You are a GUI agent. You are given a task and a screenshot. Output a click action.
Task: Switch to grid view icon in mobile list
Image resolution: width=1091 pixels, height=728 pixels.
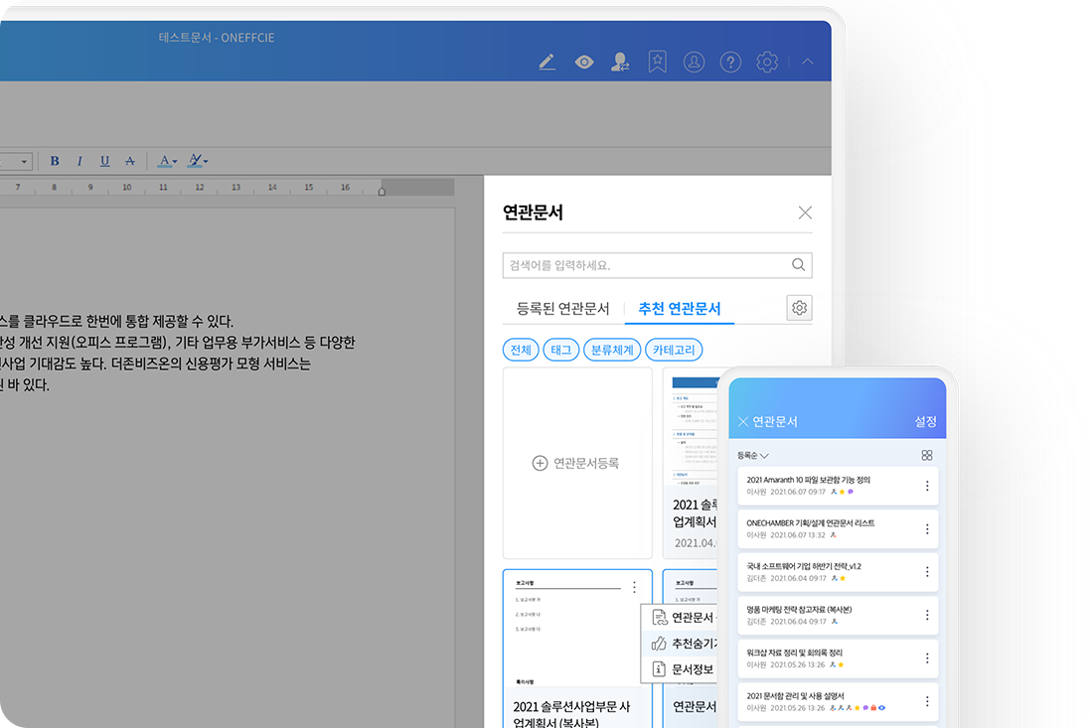pyautogui.click(x=927, y=456)
